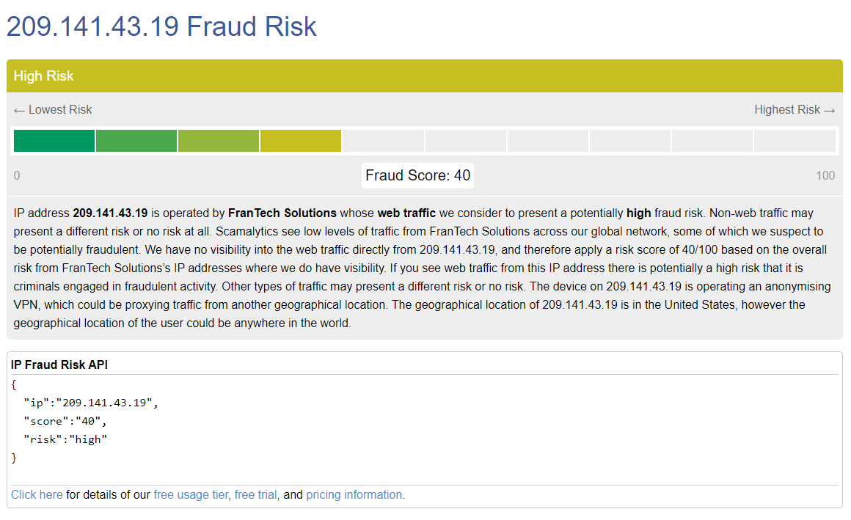Click the "risk":"high" JSON line
The height and width of the screenshot is (520, 851).
(65, 439)
